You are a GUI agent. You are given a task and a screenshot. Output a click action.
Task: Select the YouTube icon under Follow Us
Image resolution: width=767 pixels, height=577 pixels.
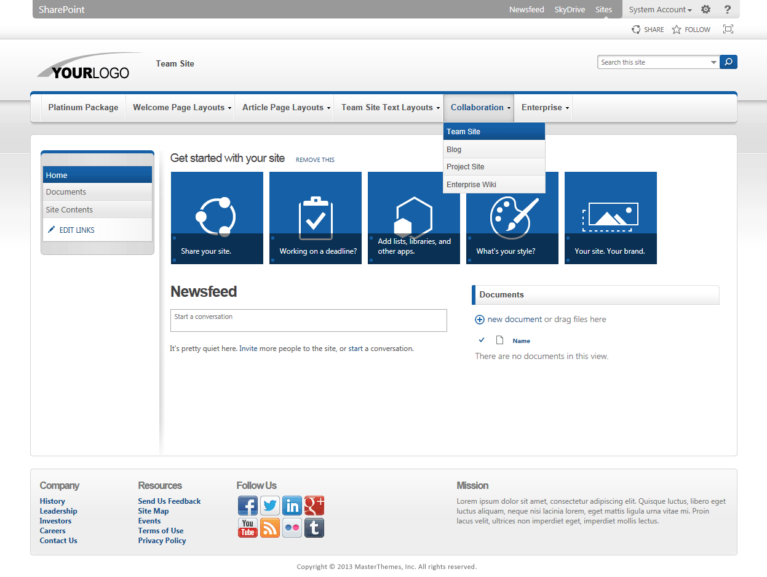click(248, 528)
